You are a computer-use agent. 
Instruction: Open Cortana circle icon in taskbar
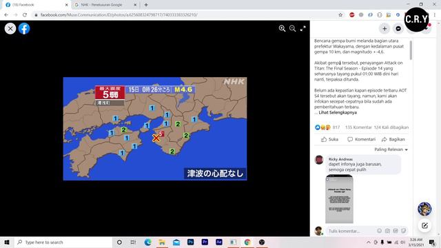[x=119, y=242]
